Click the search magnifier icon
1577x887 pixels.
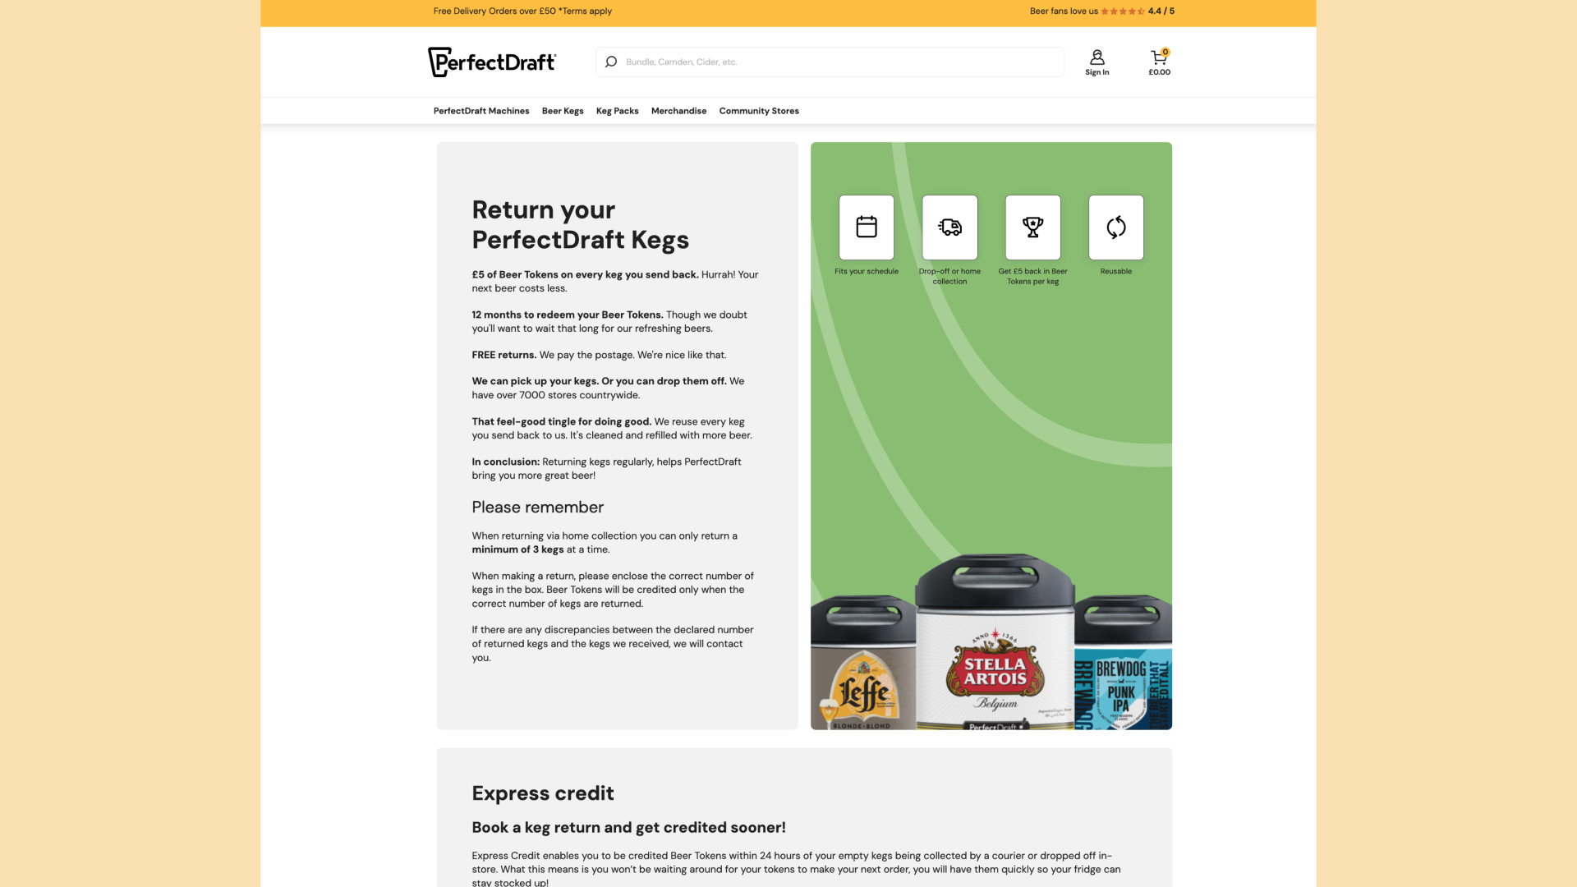pyautogui.click(x=611, y=62)
